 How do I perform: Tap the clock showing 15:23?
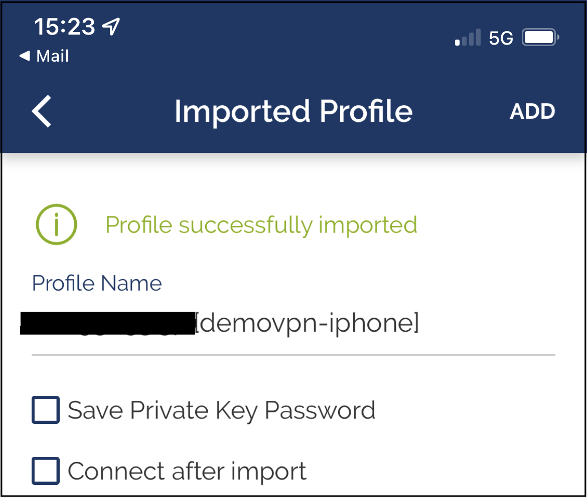click(x=65, y=27)
